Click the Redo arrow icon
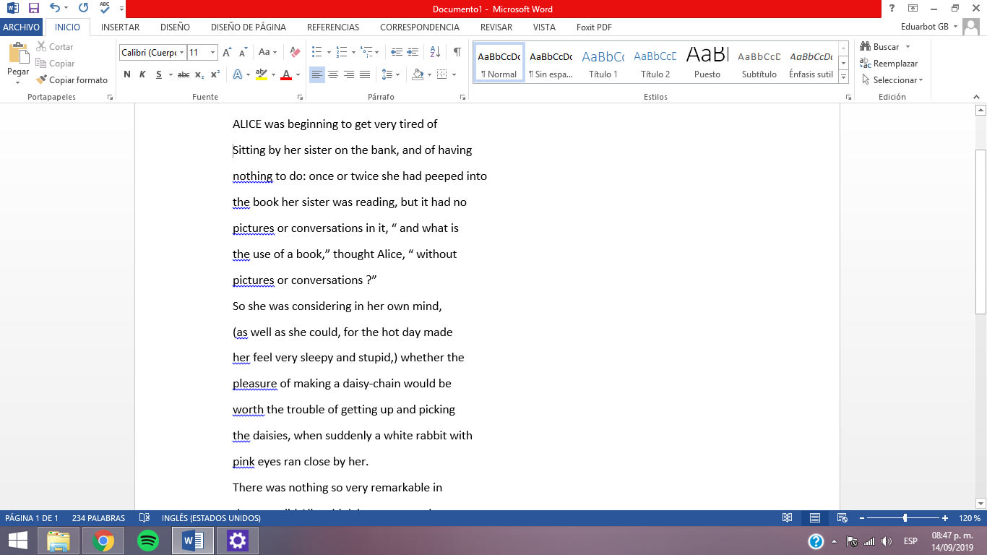The width and height of the screenshot is (987, 555). pyautogui.click(x=83, y=9)
